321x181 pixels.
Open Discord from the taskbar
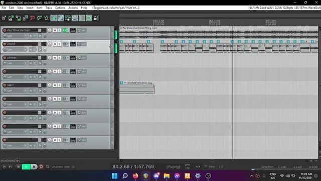point(156,176)
